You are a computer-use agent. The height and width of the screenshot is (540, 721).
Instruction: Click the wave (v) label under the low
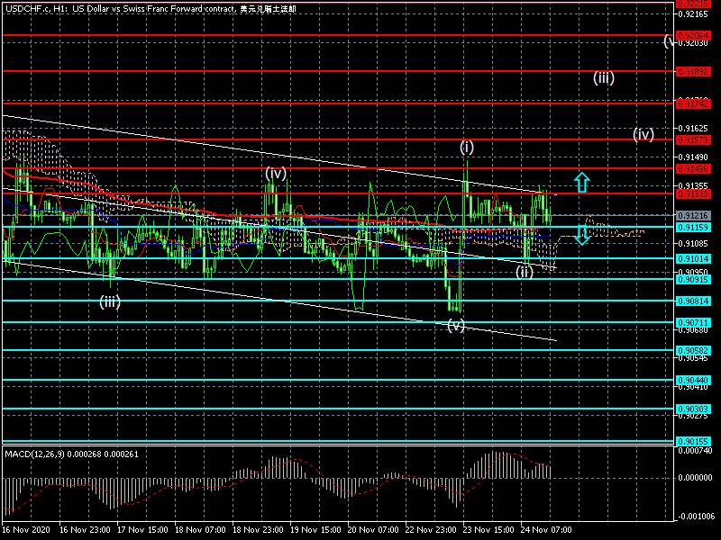point(456,326)
